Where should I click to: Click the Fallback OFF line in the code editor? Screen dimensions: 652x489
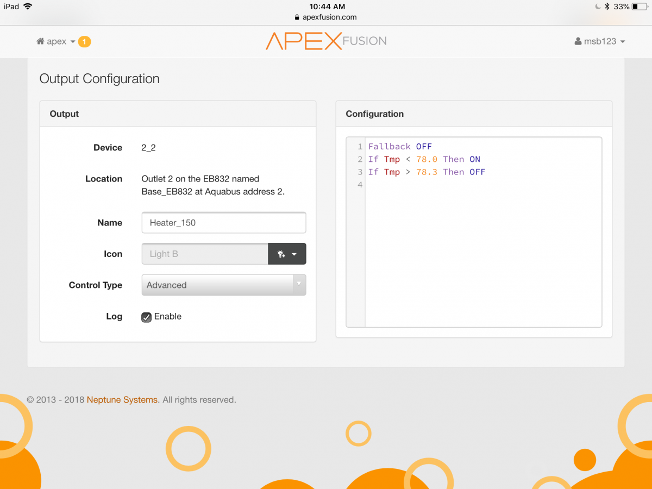(x=400, y=147)
